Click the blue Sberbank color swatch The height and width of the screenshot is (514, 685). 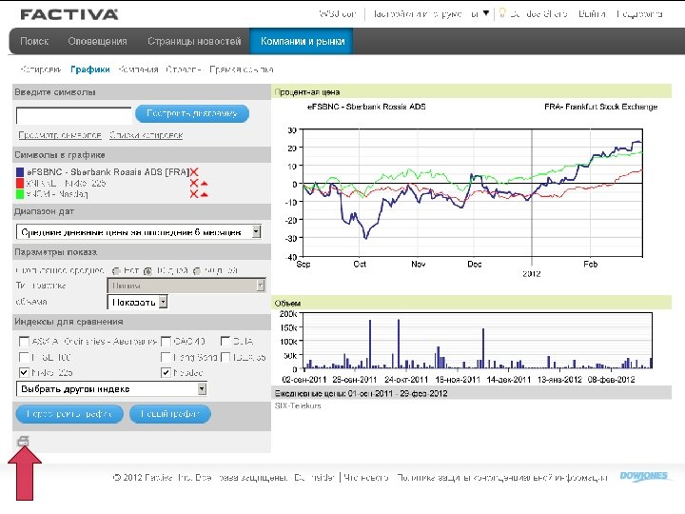click(20, 171)
